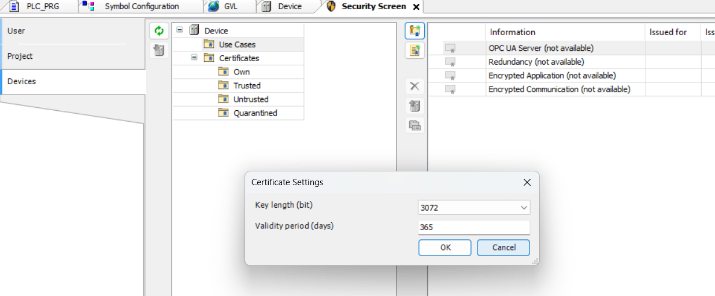Image resolution: width=715 pixels, height=296 pixels.
Task: Open the User security section
Action: tap(72, 31)
